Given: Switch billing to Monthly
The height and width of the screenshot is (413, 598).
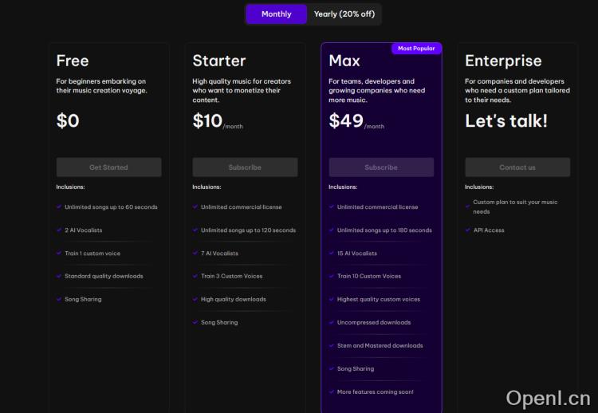Looking at the screenshot, I should click(276, 14).
